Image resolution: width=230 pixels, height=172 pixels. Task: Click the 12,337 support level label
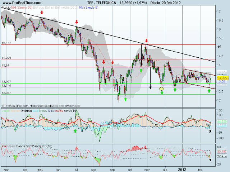coord(6,93)
